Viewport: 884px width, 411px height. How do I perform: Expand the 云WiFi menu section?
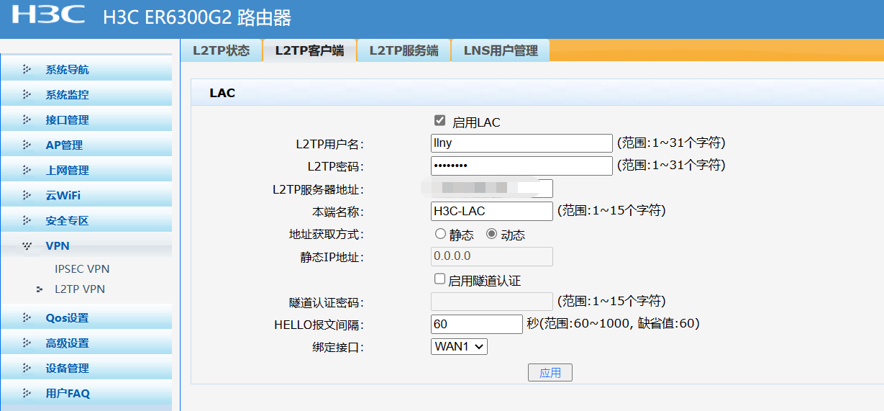tap(86, 196)
